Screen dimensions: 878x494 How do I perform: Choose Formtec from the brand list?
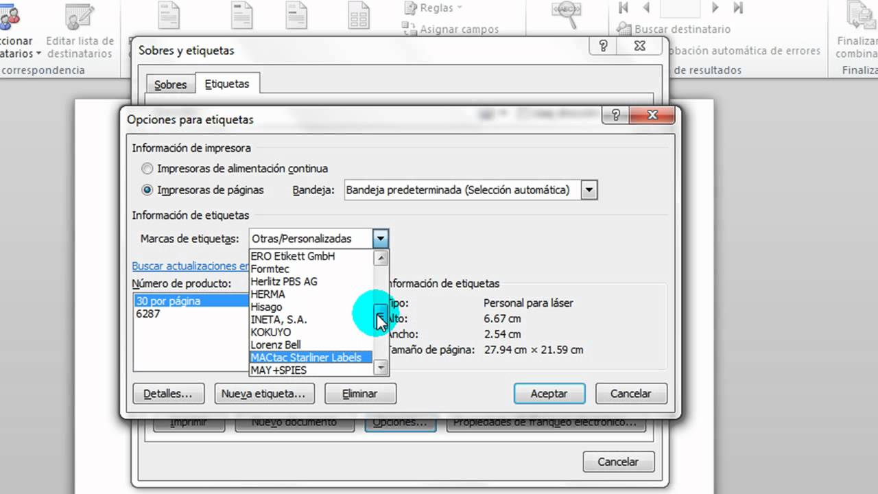click(x=311, y=269)
